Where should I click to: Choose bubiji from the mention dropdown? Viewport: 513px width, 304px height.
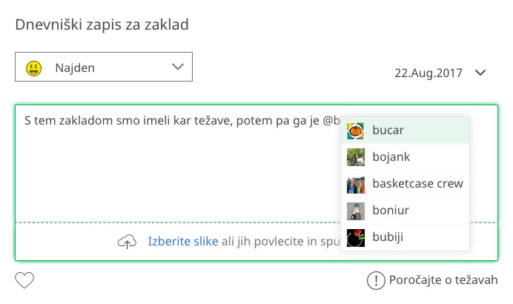[405, 237]
